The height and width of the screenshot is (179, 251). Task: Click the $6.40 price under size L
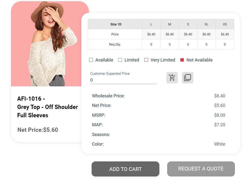tap(151, 34)
